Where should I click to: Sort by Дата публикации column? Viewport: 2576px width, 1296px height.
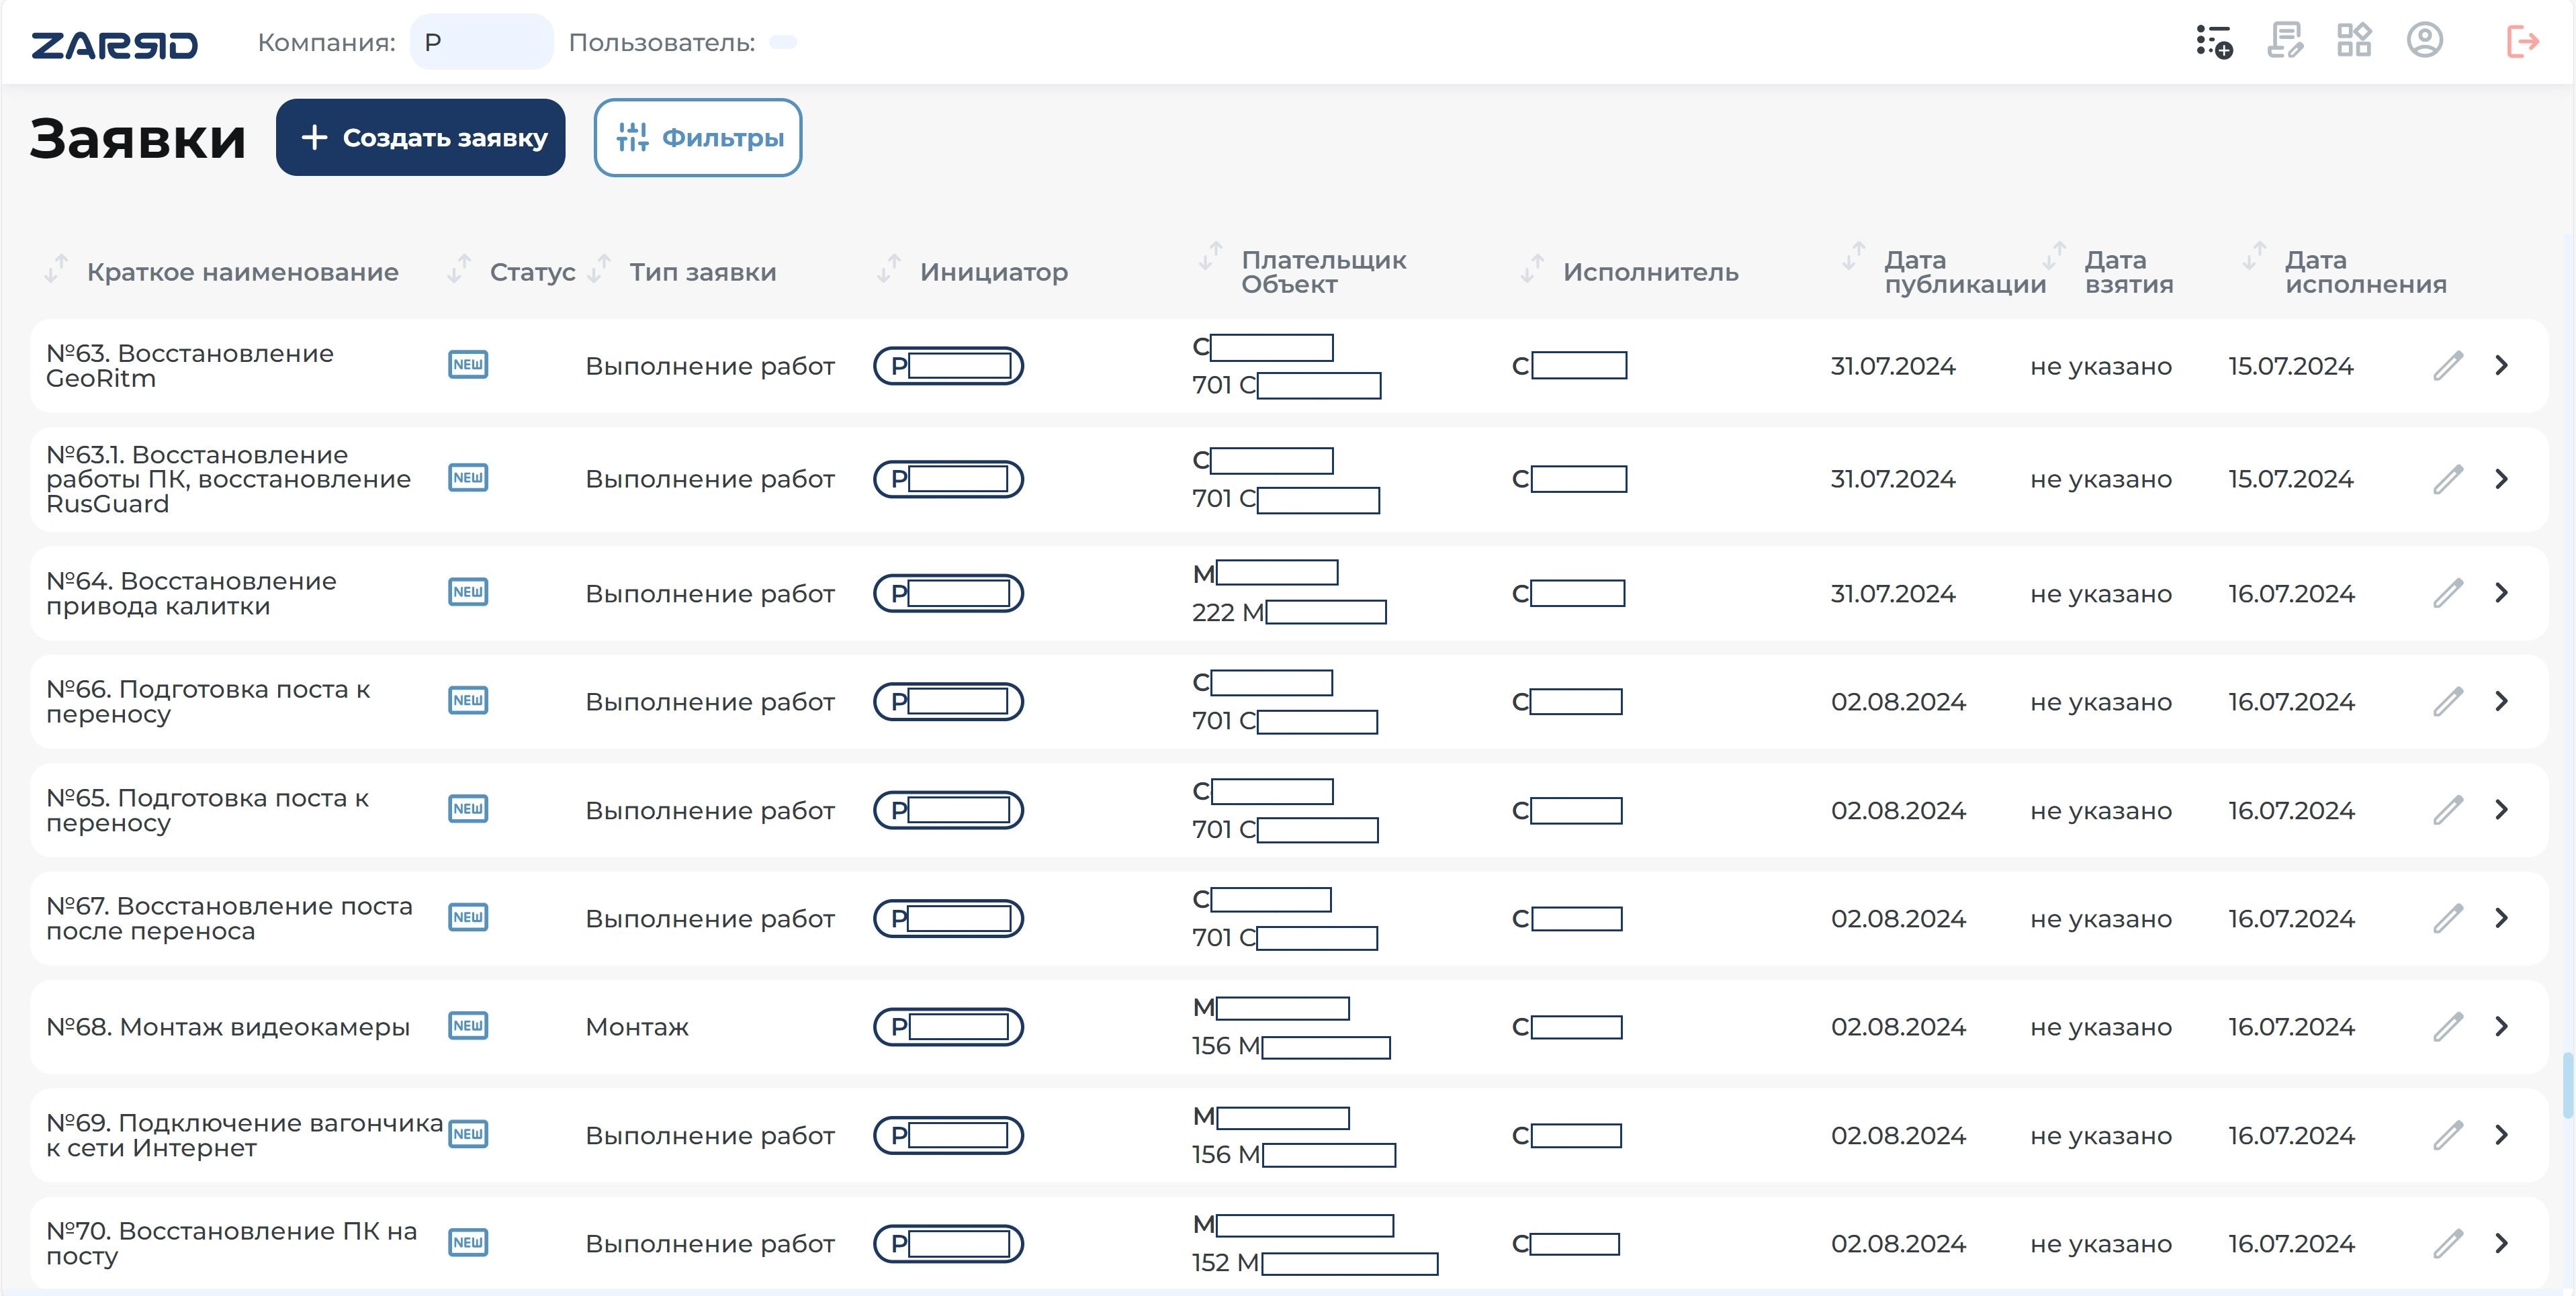[1853, 257]
